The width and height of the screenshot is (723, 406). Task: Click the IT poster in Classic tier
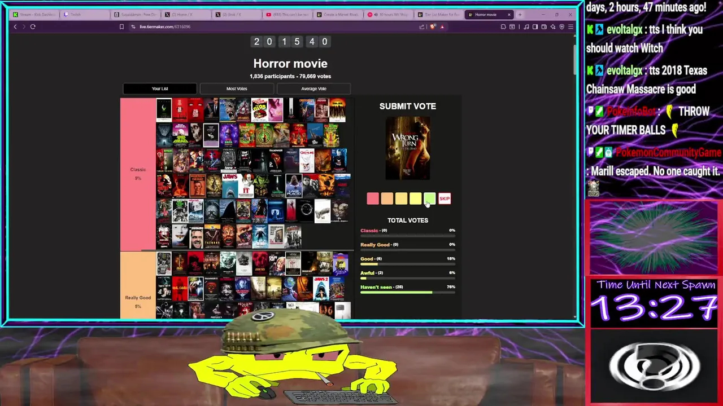tap(246, 186)
